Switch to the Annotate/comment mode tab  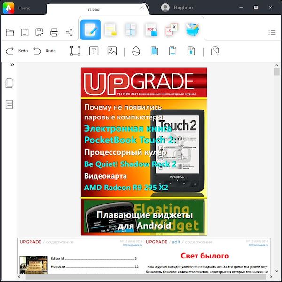click(111, 30)
